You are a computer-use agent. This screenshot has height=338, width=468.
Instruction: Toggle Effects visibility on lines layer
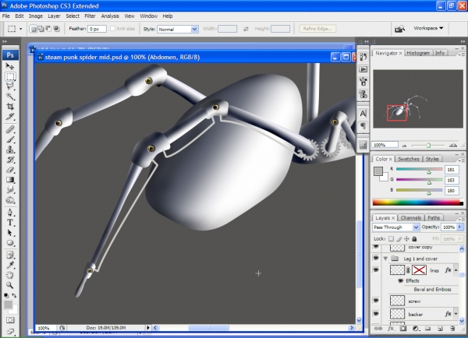[x=401, y=281]
